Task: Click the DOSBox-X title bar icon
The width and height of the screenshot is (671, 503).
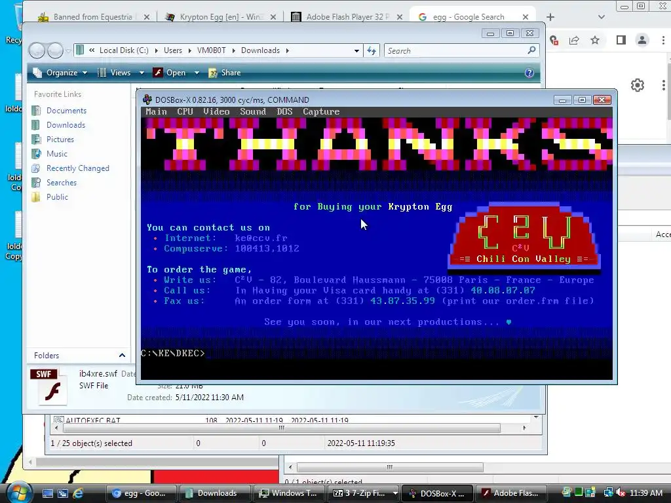Action: (147, 100)
